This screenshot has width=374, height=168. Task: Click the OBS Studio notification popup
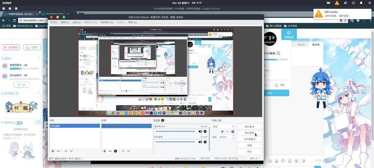[342, 14]
